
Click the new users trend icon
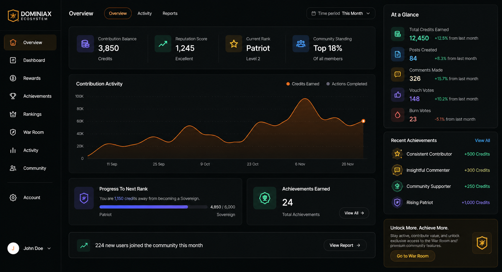(84, 246)
